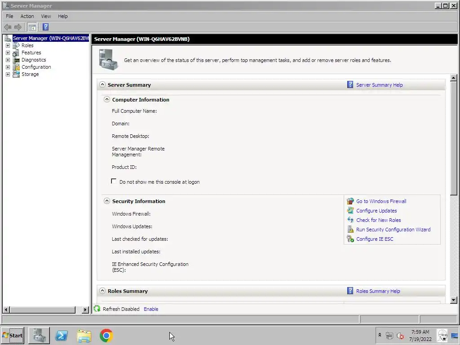Open the File menu

click(9, 16)
